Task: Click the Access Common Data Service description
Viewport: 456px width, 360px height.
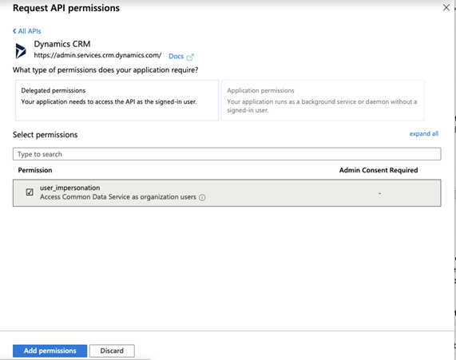Action: pyautogui.click(x=118, y=197)
